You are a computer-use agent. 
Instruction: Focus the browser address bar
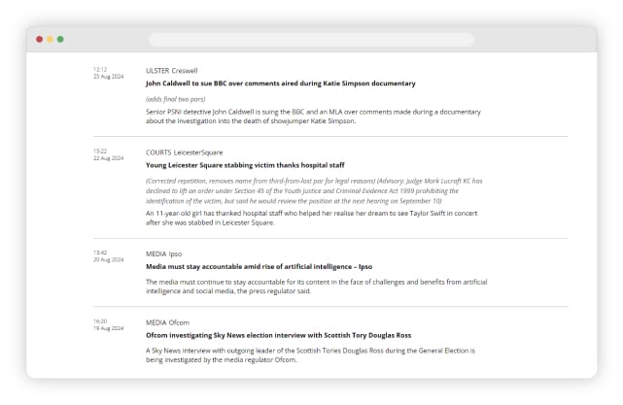click(x=311, y=40)
